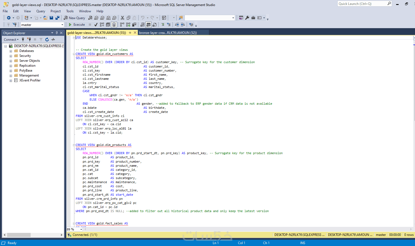This screenshot has width=415, height=246.
Task: Click the Copy icon in toolbar
Action: (128, 18)
